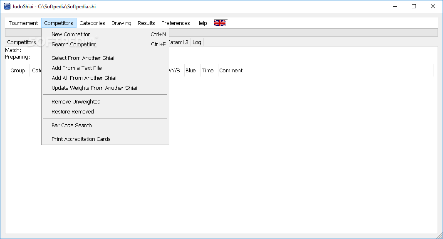Open Bar Code Search

coord(105,125)
